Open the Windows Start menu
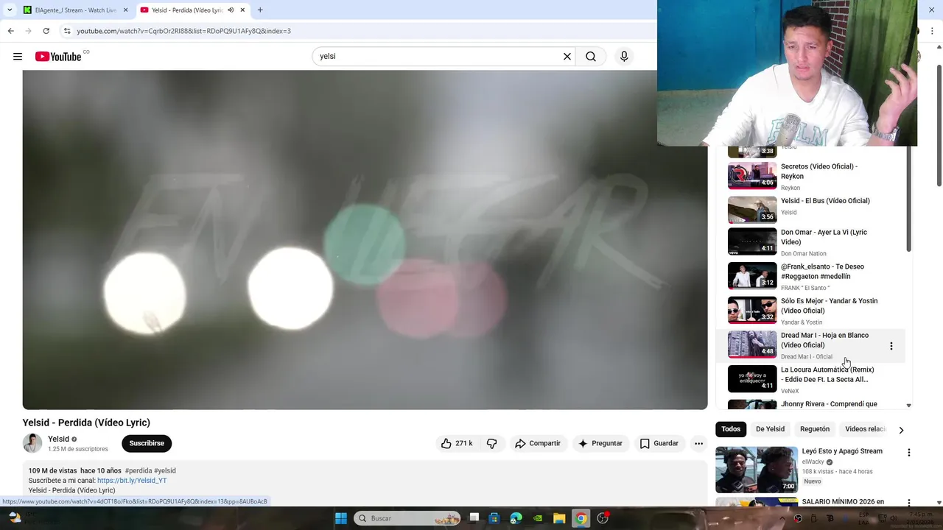Image resolution: width=943 pixels, height=530 pixels. click(x=341, y=518)
